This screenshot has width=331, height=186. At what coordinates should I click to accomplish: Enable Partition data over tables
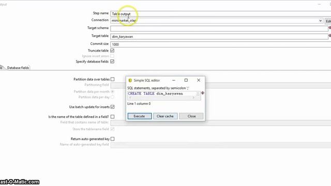click(113, 79)
